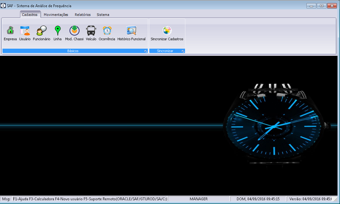Click the date and time status panel
Image resolution: width=340 pixels, height=204 pixels.
pyautogui.click(x=258, y=199)
